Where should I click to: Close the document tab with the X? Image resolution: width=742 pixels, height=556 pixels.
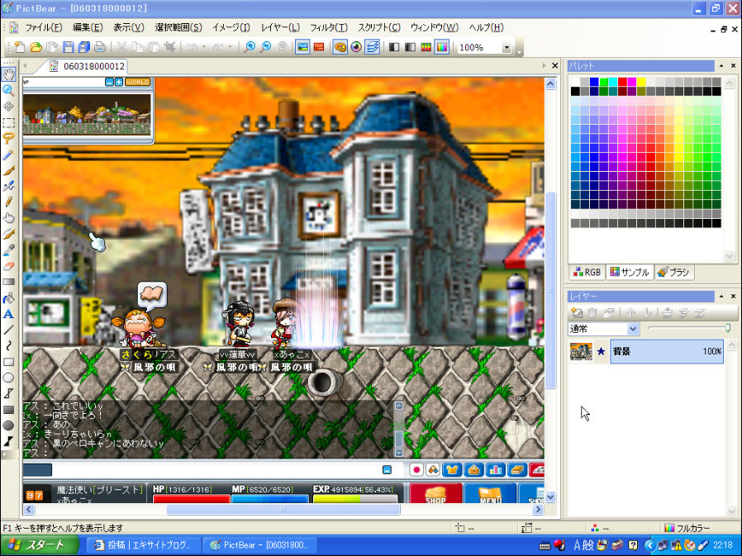click(x=555, y=66)
